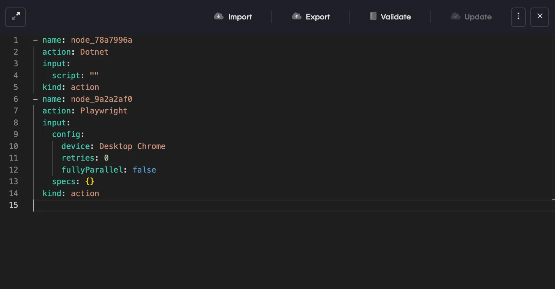Click the config key on line 9

click(x=66, y=134)
